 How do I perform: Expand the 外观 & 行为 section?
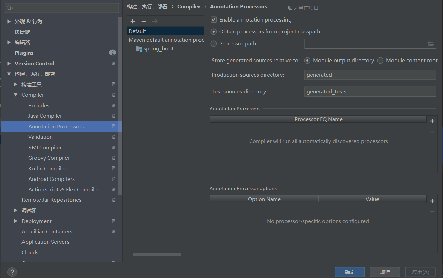pyautogui.click(x=9, y=21)
